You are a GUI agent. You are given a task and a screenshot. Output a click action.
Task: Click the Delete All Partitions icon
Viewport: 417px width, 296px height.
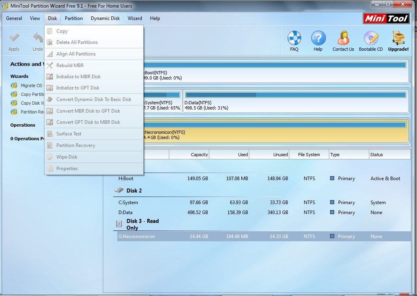coord(50,42)
